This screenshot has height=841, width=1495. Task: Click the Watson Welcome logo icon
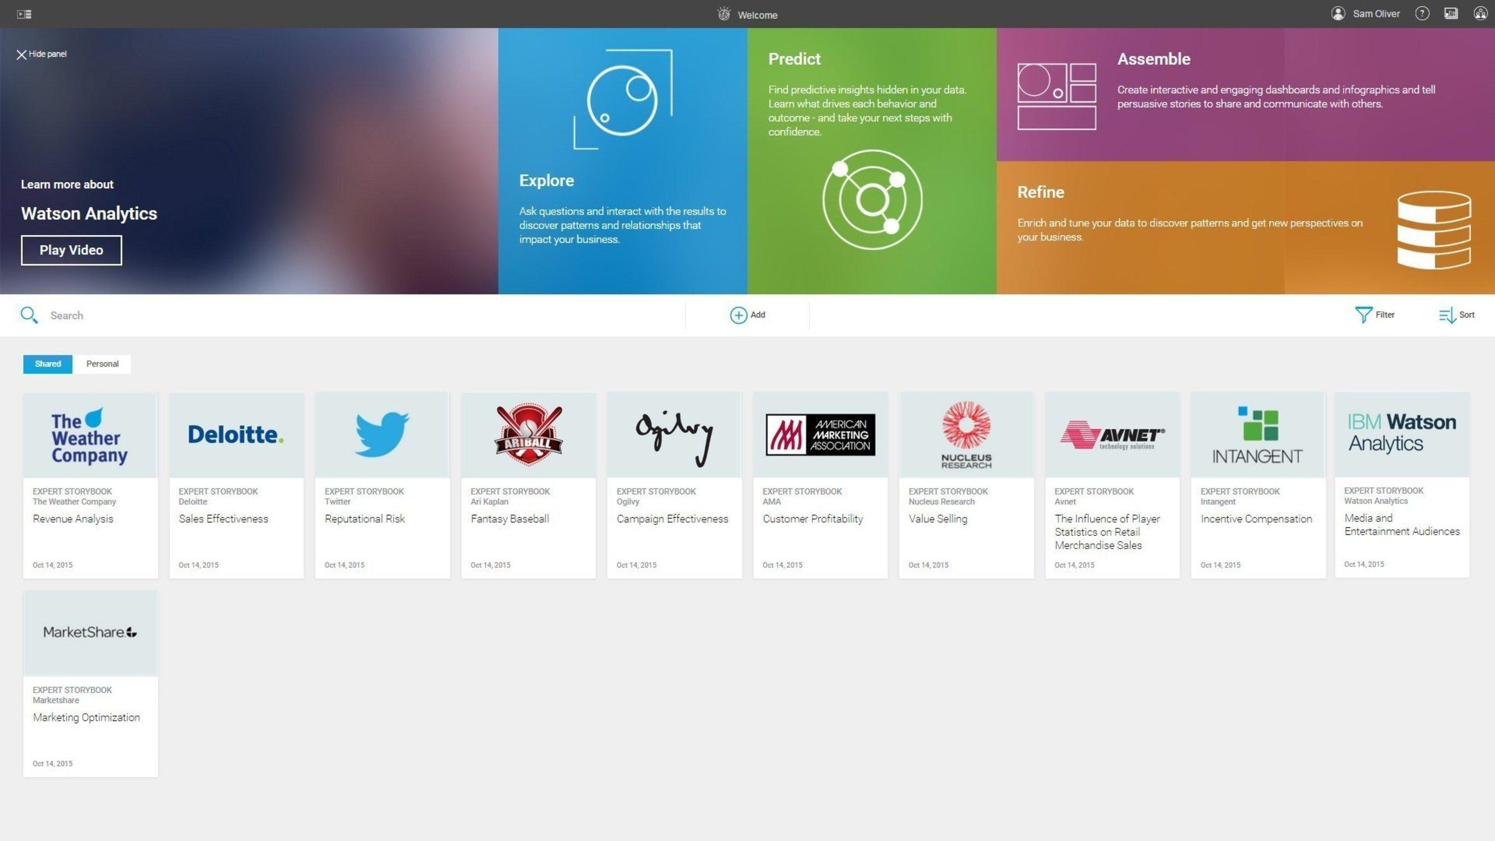tap(724, 14)
